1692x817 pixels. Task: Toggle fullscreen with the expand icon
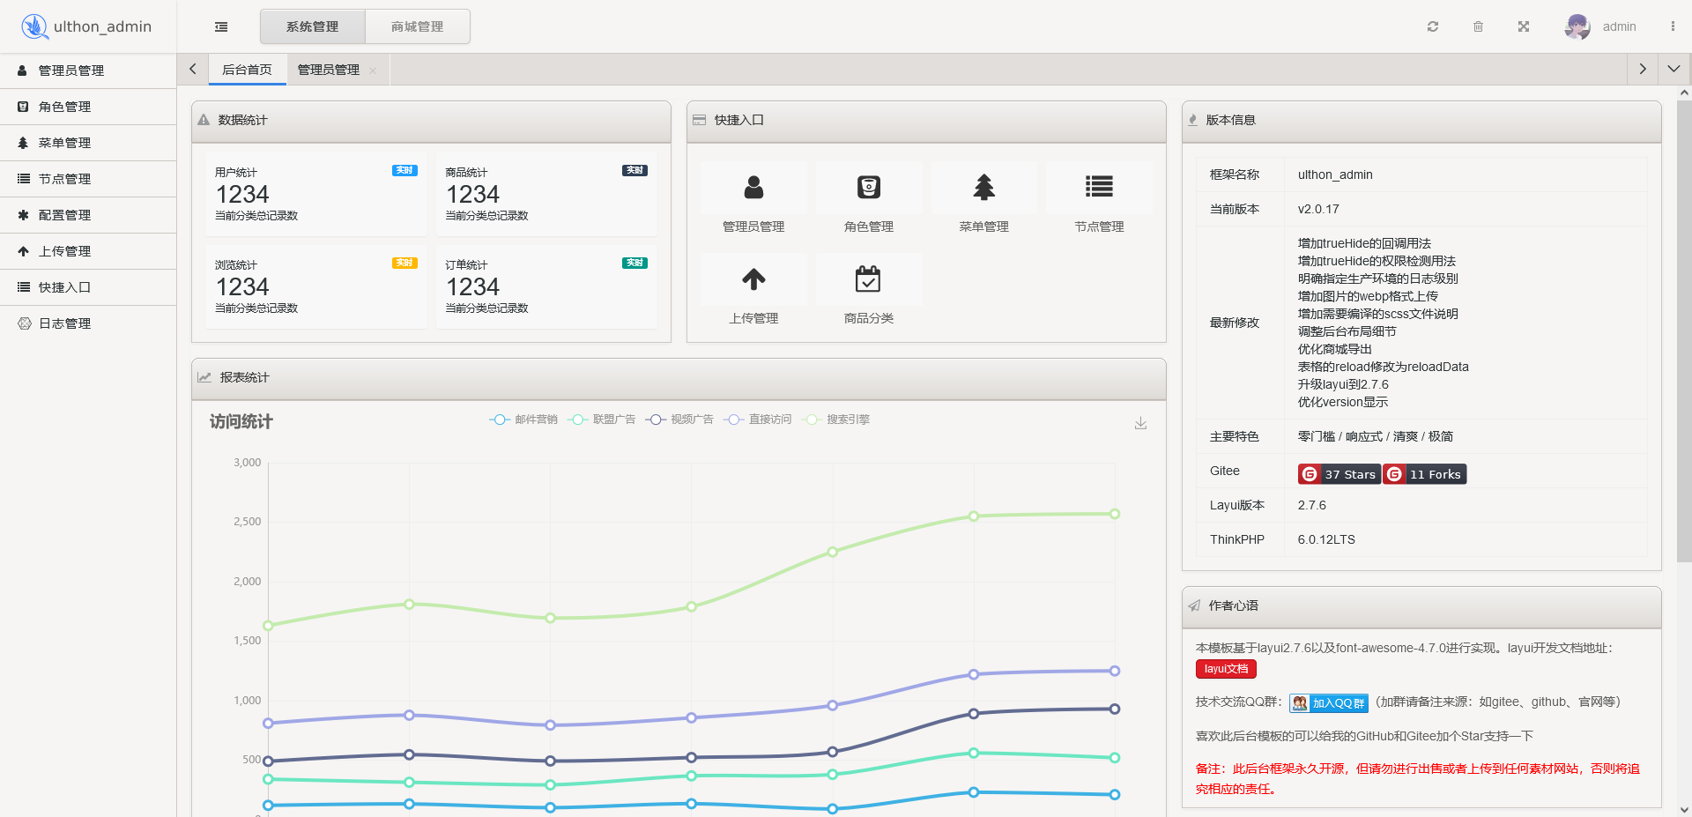(x=1524, y=26)
